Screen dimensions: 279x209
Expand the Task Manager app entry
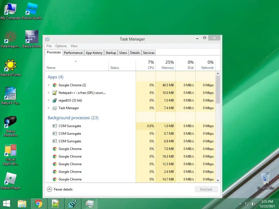point(48,108)
